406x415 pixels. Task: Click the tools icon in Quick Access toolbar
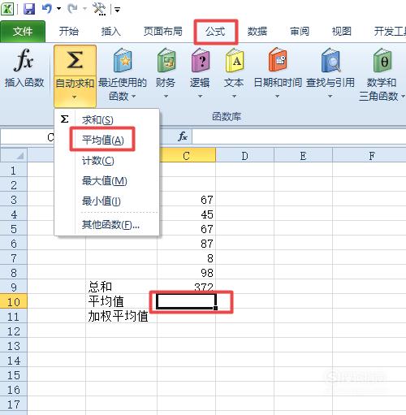pyautogui.click(x=99, y=9)
